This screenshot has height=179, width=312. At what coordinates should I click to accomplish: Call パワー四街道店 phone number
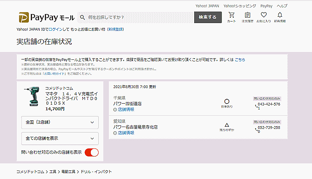coord(268,105)
